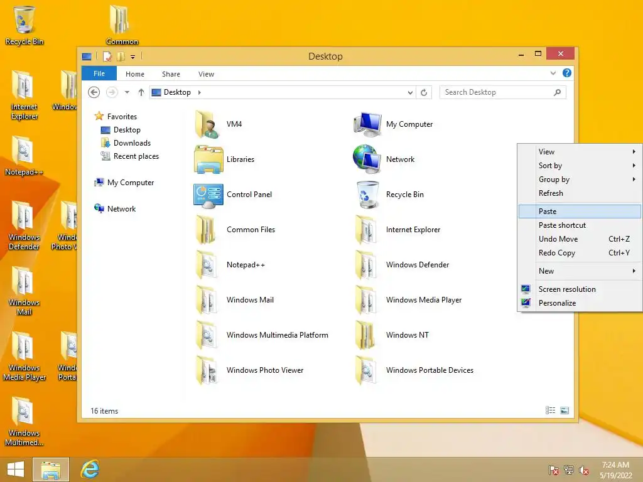Select Recent places under Favorites
This screenshot has width=643, height=482.
point(130,156)
